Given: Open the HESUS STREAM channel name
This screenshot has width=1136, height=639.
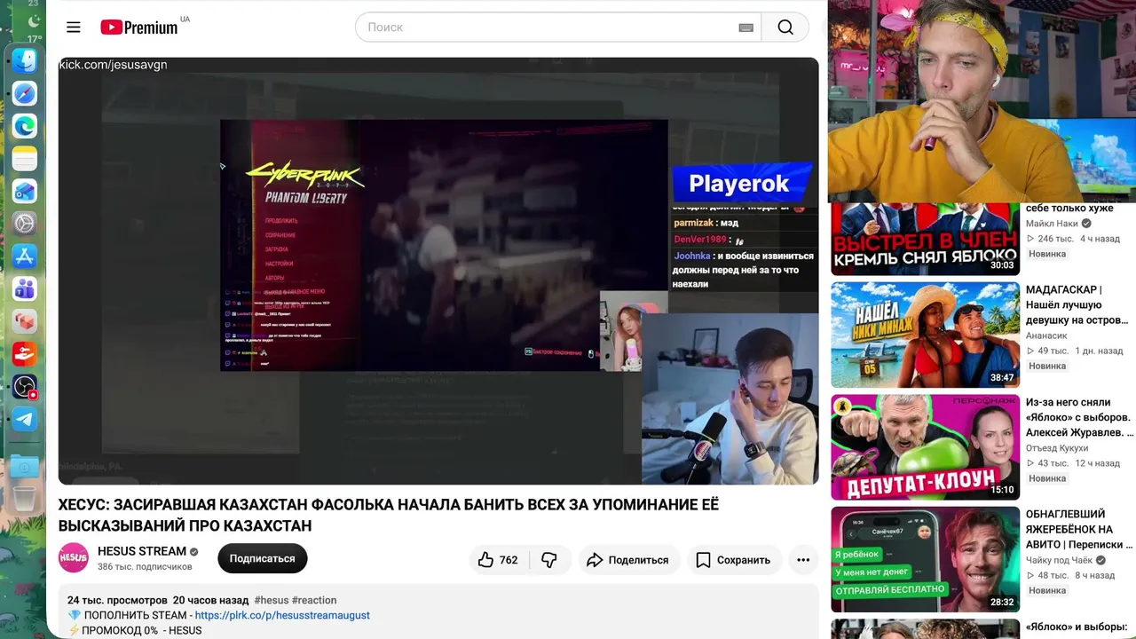Looking at the screenshot, I should (x=142, y=551).
